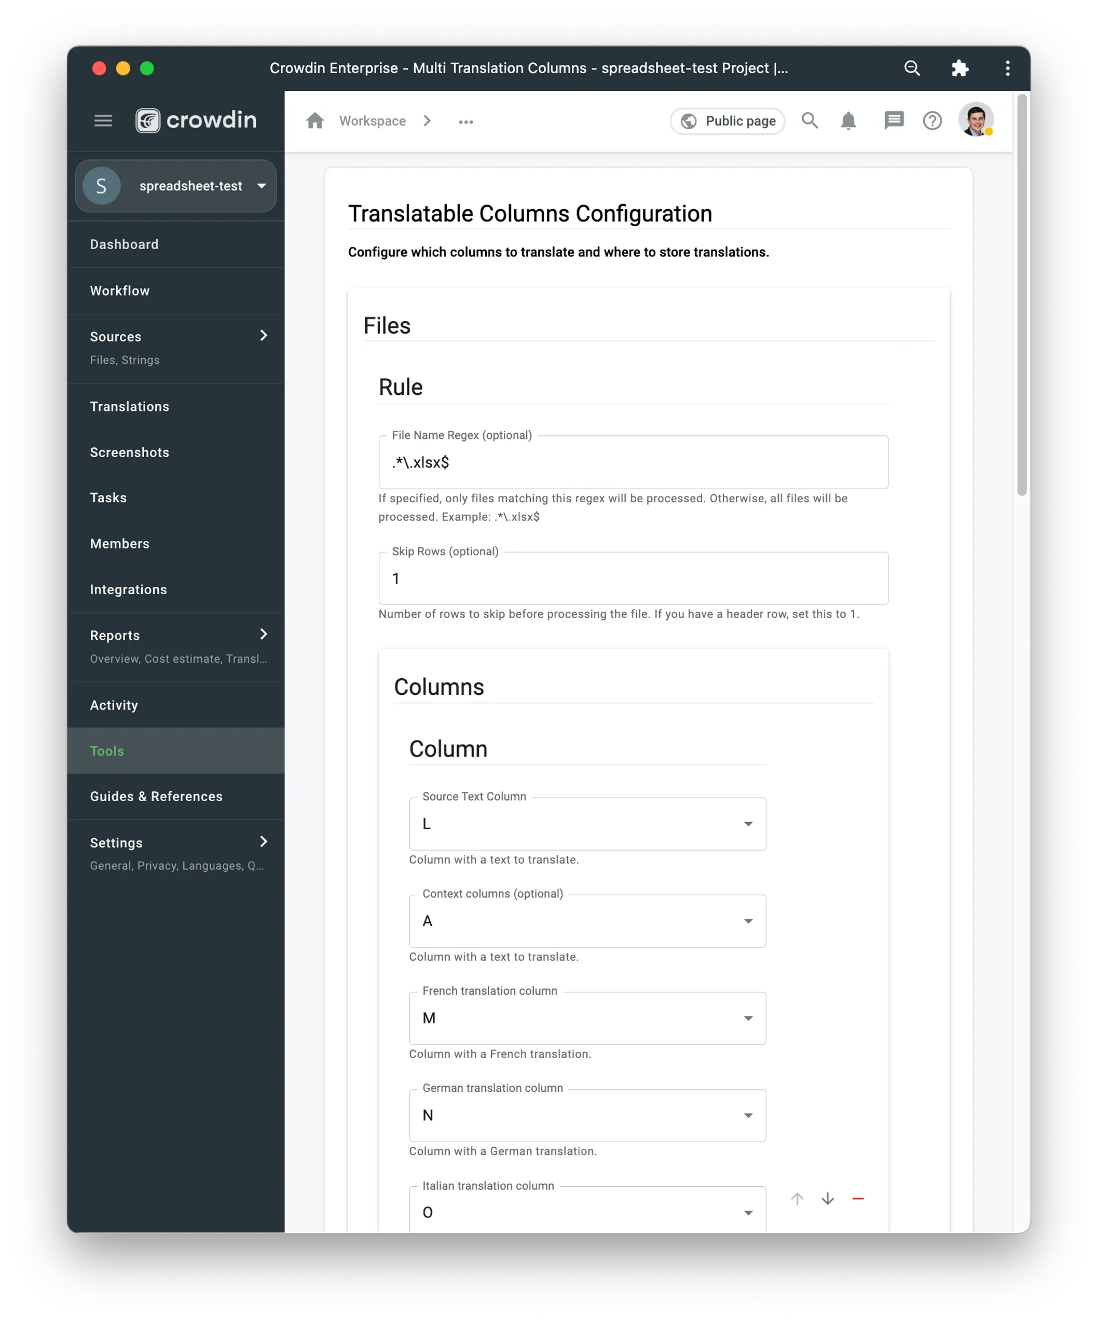The image size is (1097, 1321).
Task: Select French translation column dropdown
Action: pyautogui.click(x=587, y=1018)
